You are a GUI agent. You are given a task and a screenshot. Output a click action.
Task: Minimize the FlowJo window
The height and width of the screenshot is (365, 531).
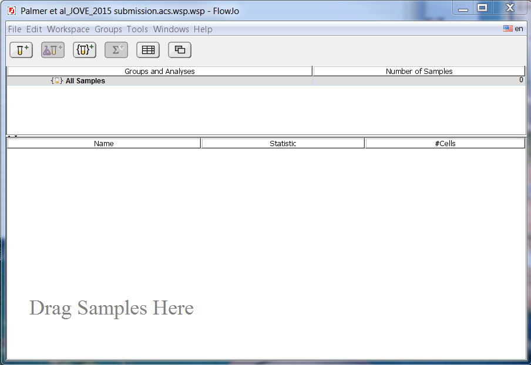point(463,8)
